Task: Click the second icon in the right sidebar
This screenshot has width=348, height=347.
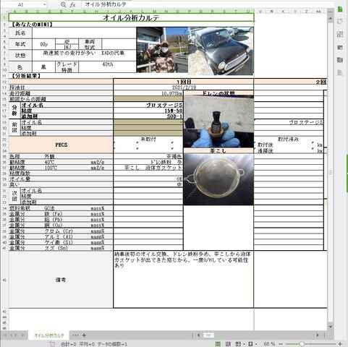Action: pyautogui.click(x=340, y=22)
